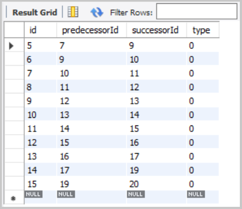This screenshot has width=242, height=209.
Task: Select type cell in row id 15
Action: pos(203,184)
